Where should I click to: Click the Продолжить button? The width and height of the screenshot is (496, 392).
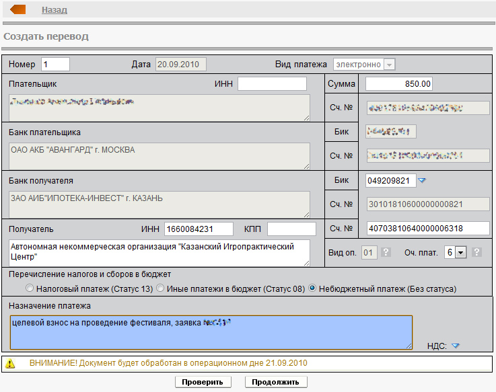(275, 382)
